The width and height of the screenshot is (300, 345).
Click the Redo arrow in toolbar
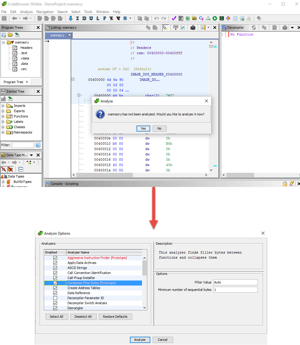pyautogui.click(x=164, y=18)
